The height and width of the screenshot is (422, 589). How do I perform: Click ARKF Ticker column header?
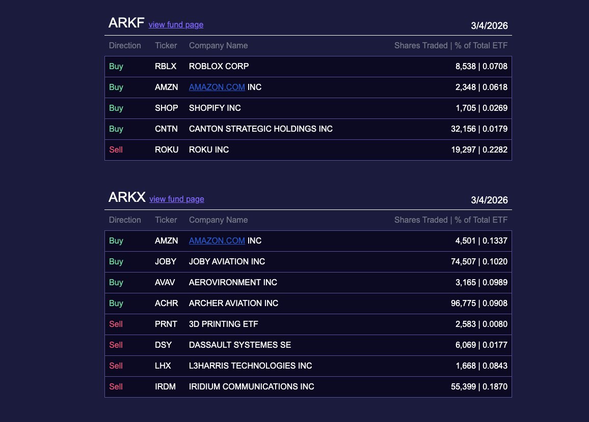(166, 45)
